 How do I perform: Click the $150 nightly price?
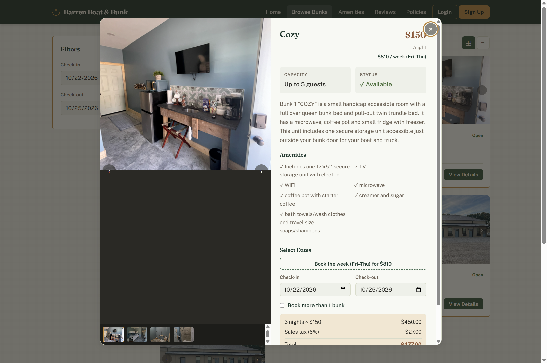416,35
